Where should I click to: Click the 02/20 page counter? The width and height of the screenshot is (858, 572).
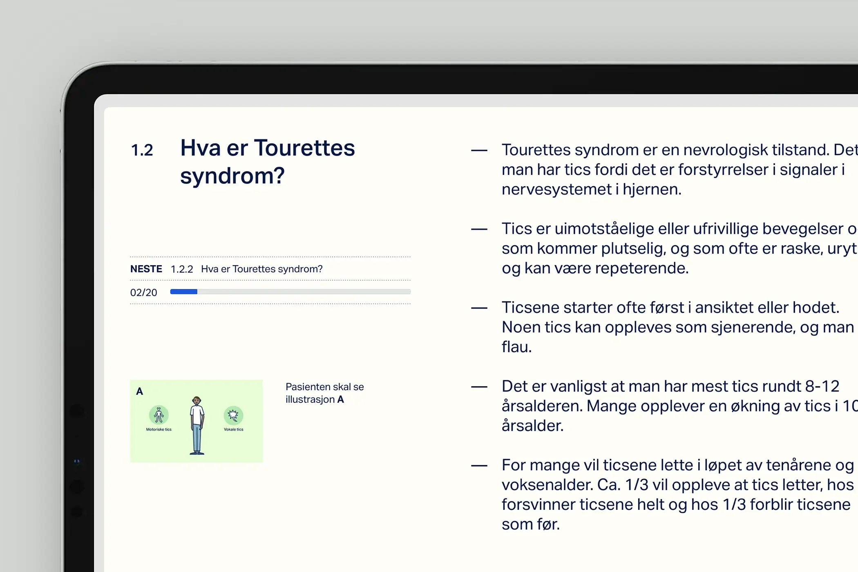coord(143,293)
